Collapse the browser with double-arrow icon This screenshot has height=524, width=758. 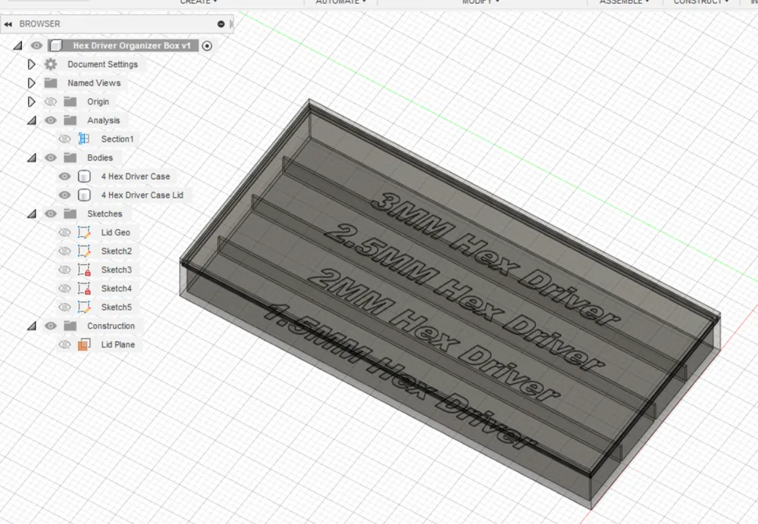pyautogui.click(x=8, y=23)
